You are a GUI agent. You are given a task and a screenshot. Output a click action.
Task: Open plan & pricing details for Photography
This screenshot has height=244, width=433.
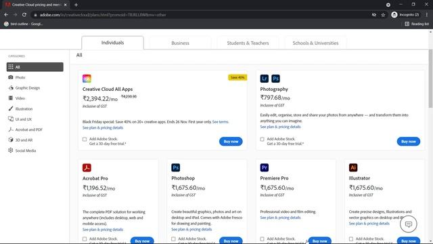click(x=280, y=127)
